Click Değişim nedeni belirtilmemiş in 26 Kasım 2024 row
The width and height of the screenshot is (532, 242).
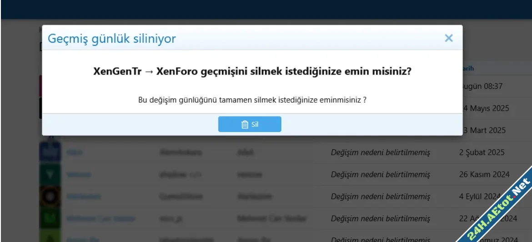click(380, 174)
